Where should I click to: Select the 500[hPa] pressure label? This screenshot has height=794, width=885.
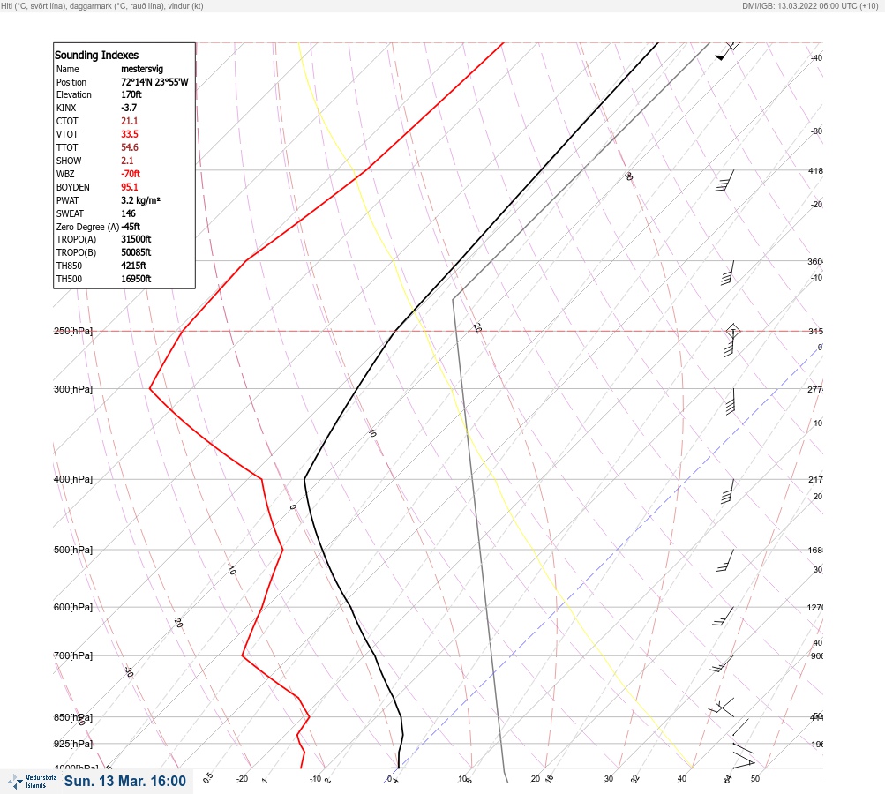[73, 551]
